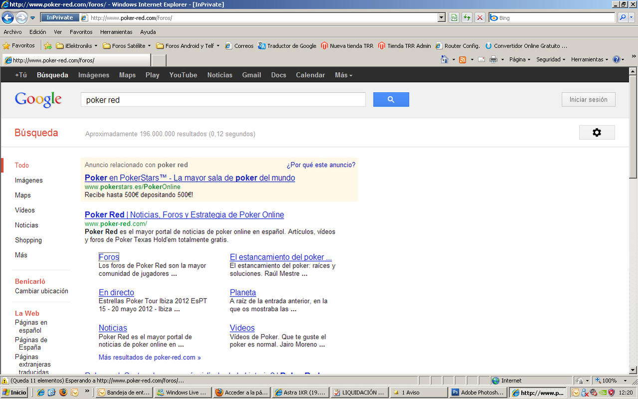Expand the Más menu in Google bar
The width and height of the screenshot is (638, 399).
344,75
